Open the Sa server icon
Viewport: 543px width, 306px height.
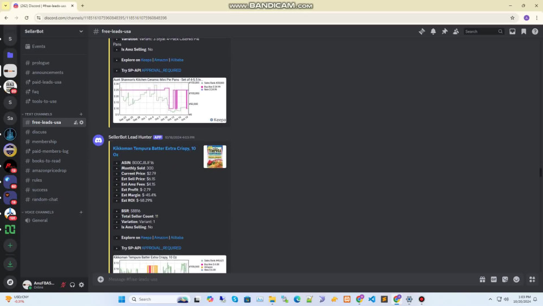coord(10,118)
